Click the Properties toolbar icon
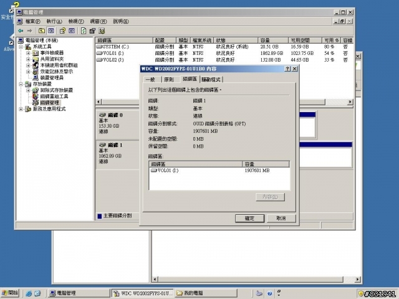Image resolution: width=399 pixels, height=299 pixels. [92, 31]
